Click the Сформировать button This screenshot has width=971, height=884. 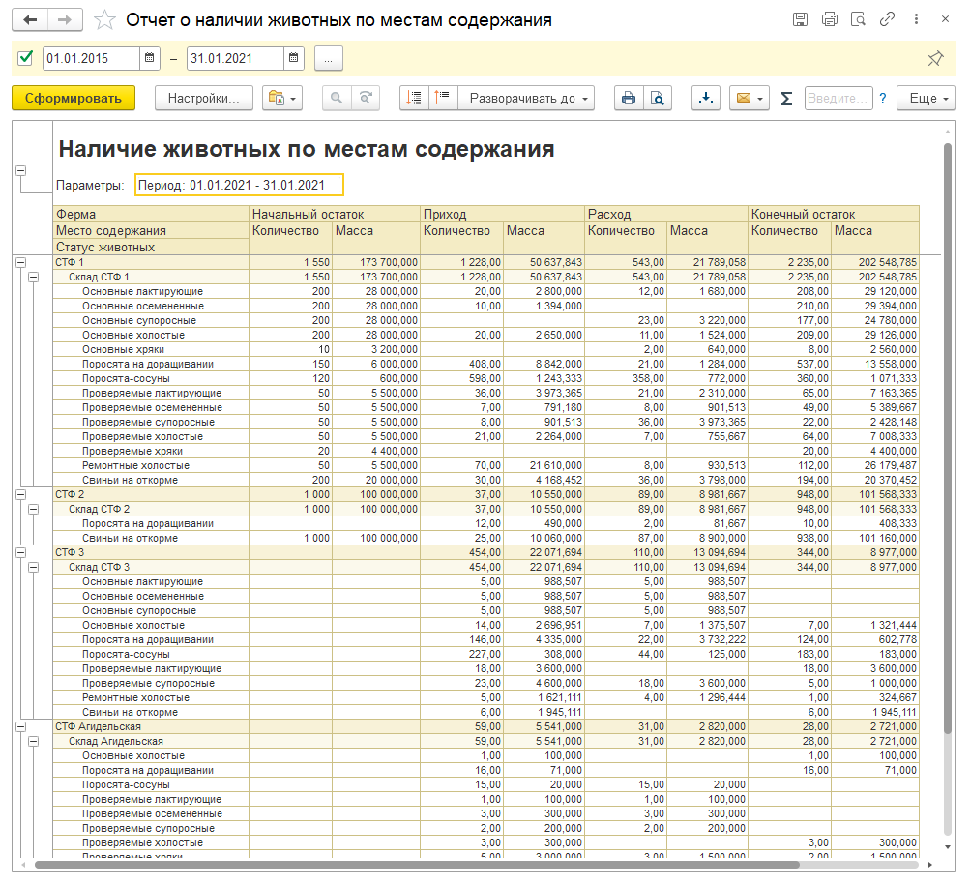[74, 98]
